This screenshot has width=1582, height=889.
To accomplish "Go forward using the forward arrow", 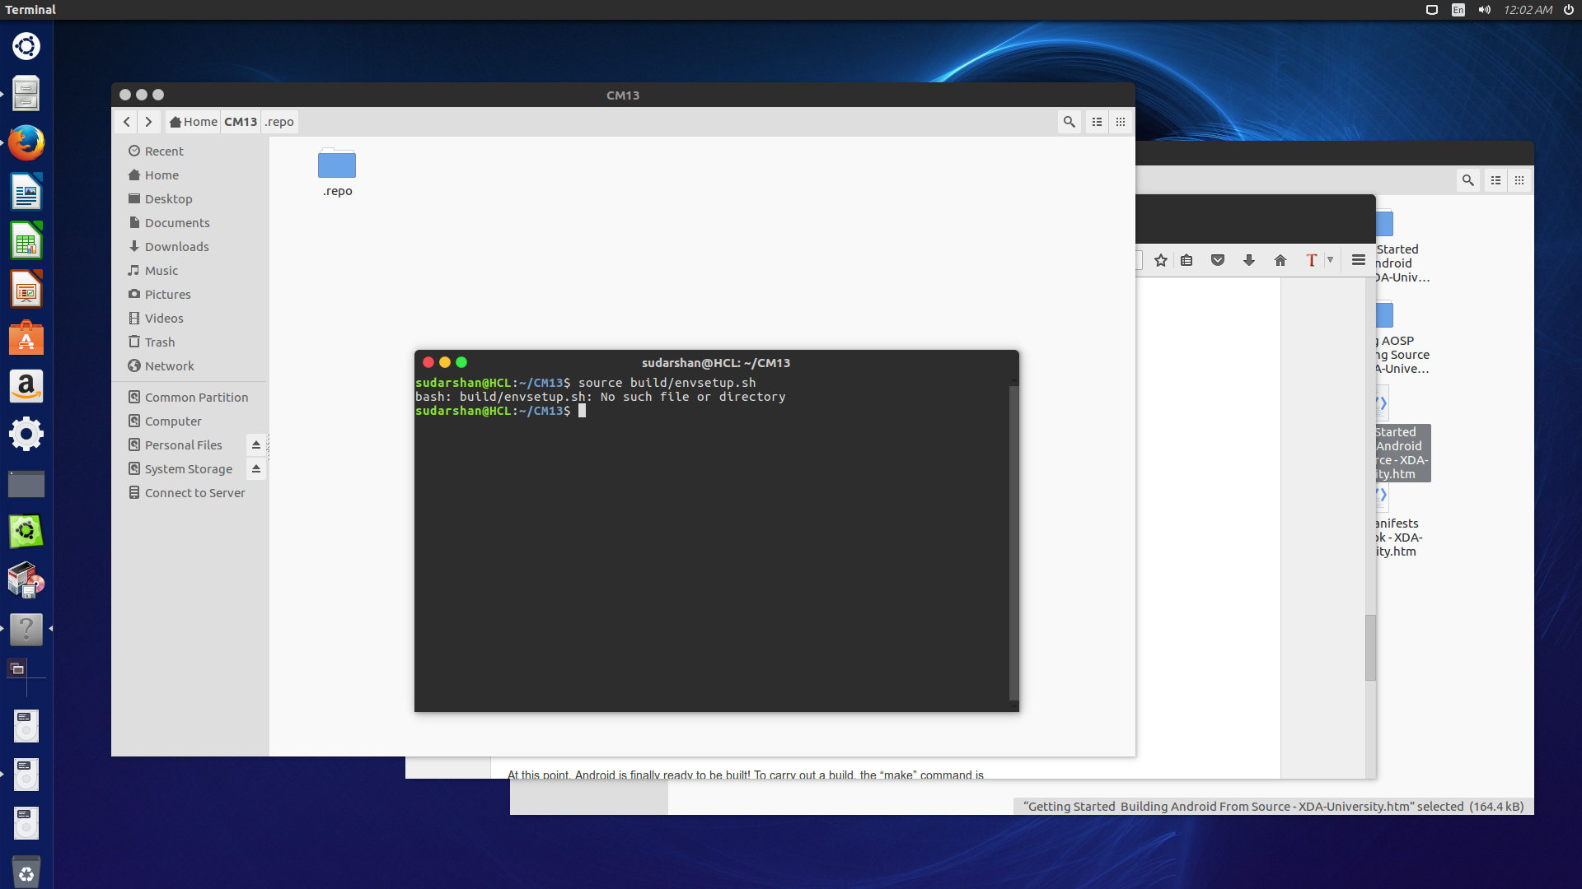I will click(148, 122).
